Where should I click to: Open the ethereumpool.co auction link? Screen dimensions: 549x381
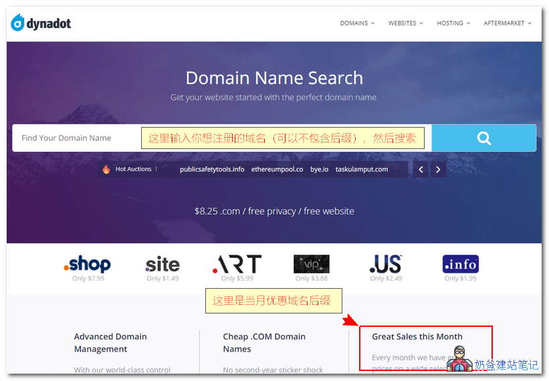tap(277, 170)
